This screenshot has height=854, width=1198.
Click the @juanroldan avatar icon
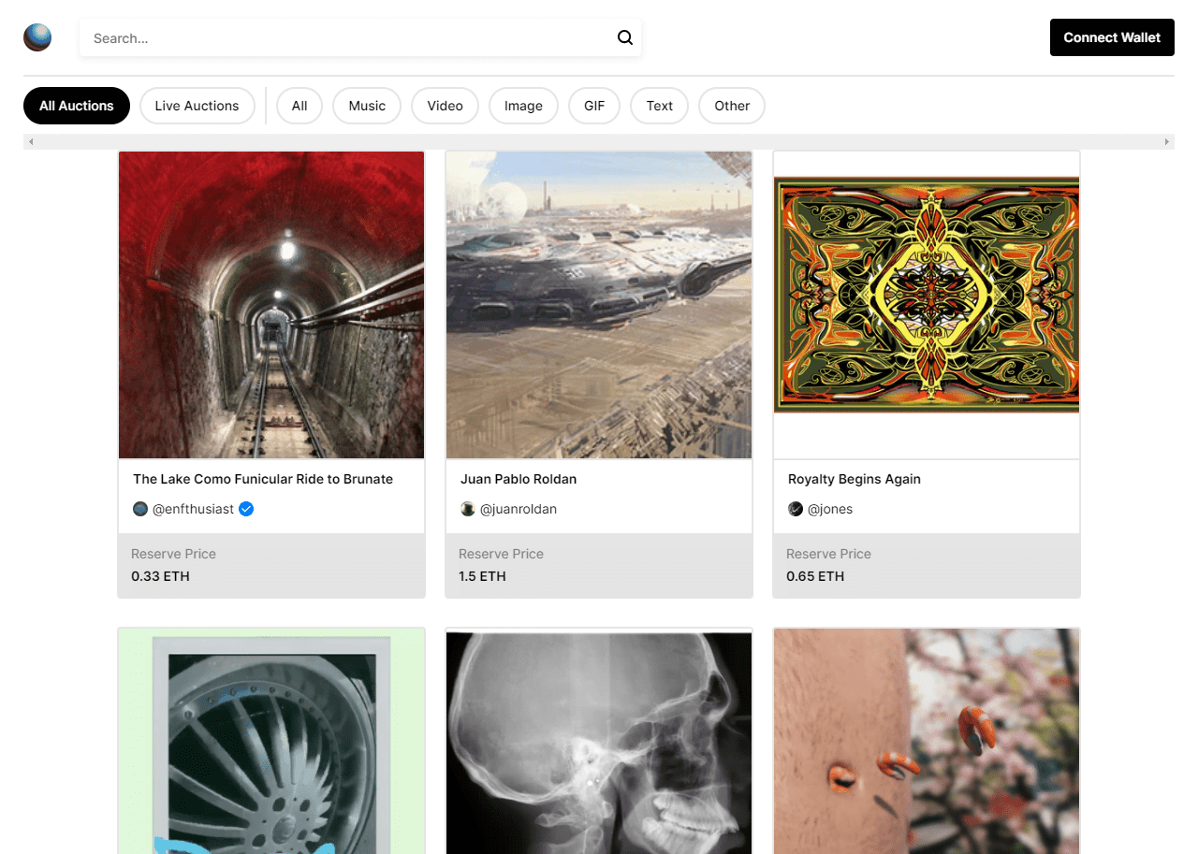(x=468, y=509)
